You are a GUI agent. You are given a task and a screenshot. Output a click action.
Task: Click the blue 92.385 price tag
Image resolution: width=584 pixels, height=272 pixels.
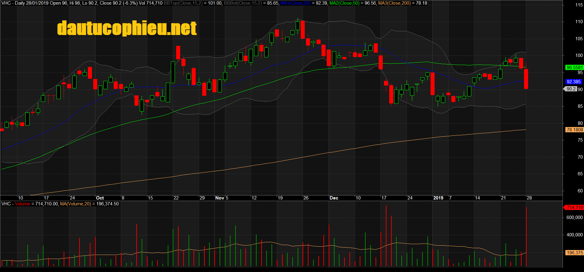pyautogui.click(x=573, y=82)
